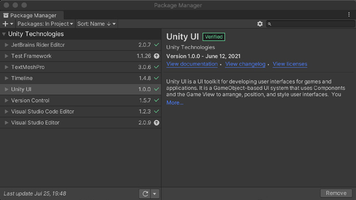Collapse the Unity Technologies group
The width and height of the screenshot is (356, 200).
click(4, 34)
